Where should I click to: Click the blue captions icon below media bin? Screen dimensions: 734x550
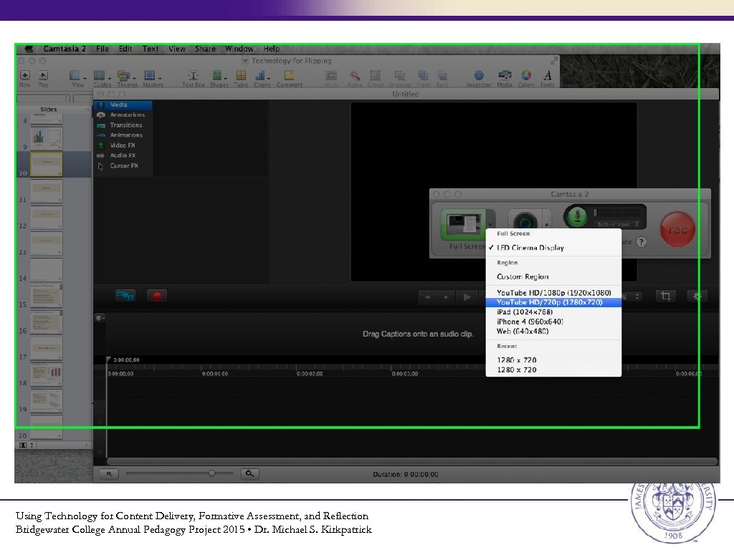pyautogui.click(x=125, y=296)
